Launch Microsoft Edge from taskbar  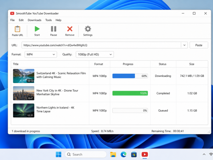pyautogui.click(x=124, y=154)
